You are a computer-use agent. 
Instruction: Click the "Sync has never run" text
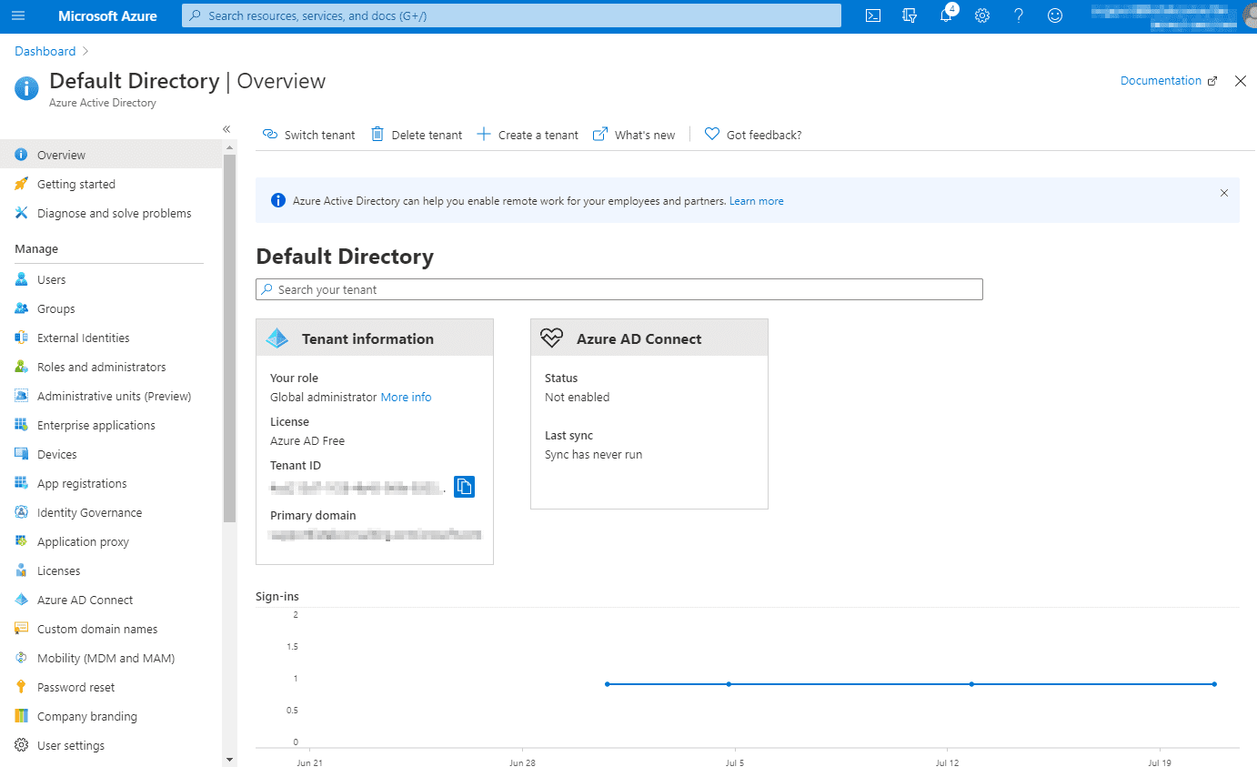[593, 455]
